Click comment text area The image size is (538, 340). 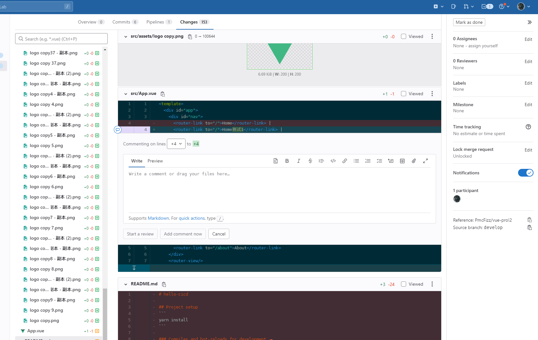point(279,190)
